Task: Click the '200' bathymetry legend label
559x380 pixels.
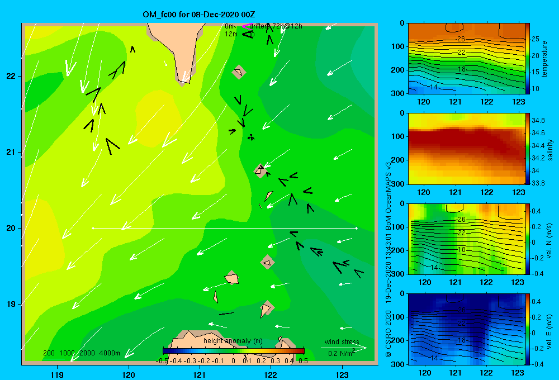Action: tap(49, 353)
